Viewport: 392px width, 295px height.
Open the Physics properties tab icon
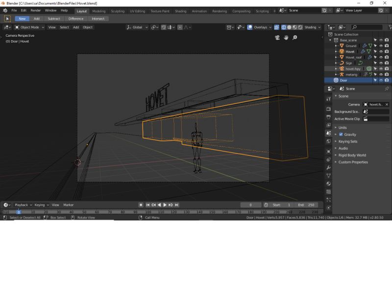point(328,158)
